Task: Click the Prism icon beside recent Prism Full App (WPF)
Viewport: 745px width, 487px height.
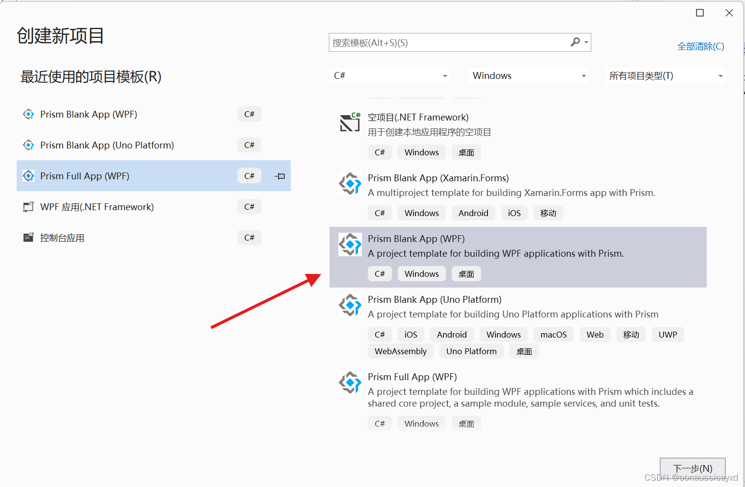Action: point(28,176)
